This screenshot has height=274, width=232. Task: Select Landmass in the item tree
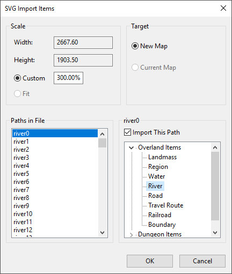click(x=162, y=157)
